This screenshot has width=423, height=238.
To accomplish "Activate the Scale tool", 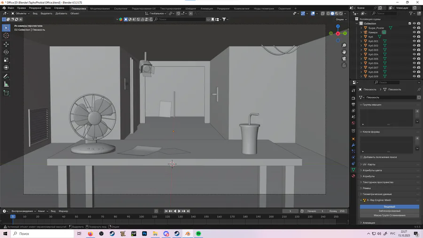I will point(6,60).
